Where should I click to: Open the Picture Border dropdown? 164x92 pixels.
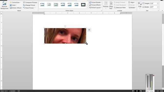[x=95, y=2]
